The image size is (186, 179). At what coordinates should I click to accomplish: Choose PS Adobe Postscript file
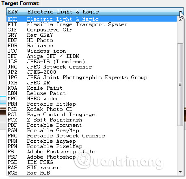tap(92, 152)
